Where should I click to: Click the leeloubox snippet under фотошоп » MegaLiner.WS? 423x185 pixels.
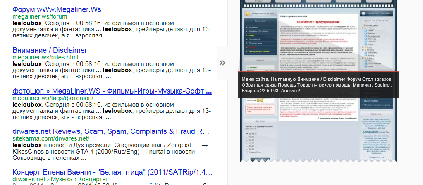tap(112, 111)
